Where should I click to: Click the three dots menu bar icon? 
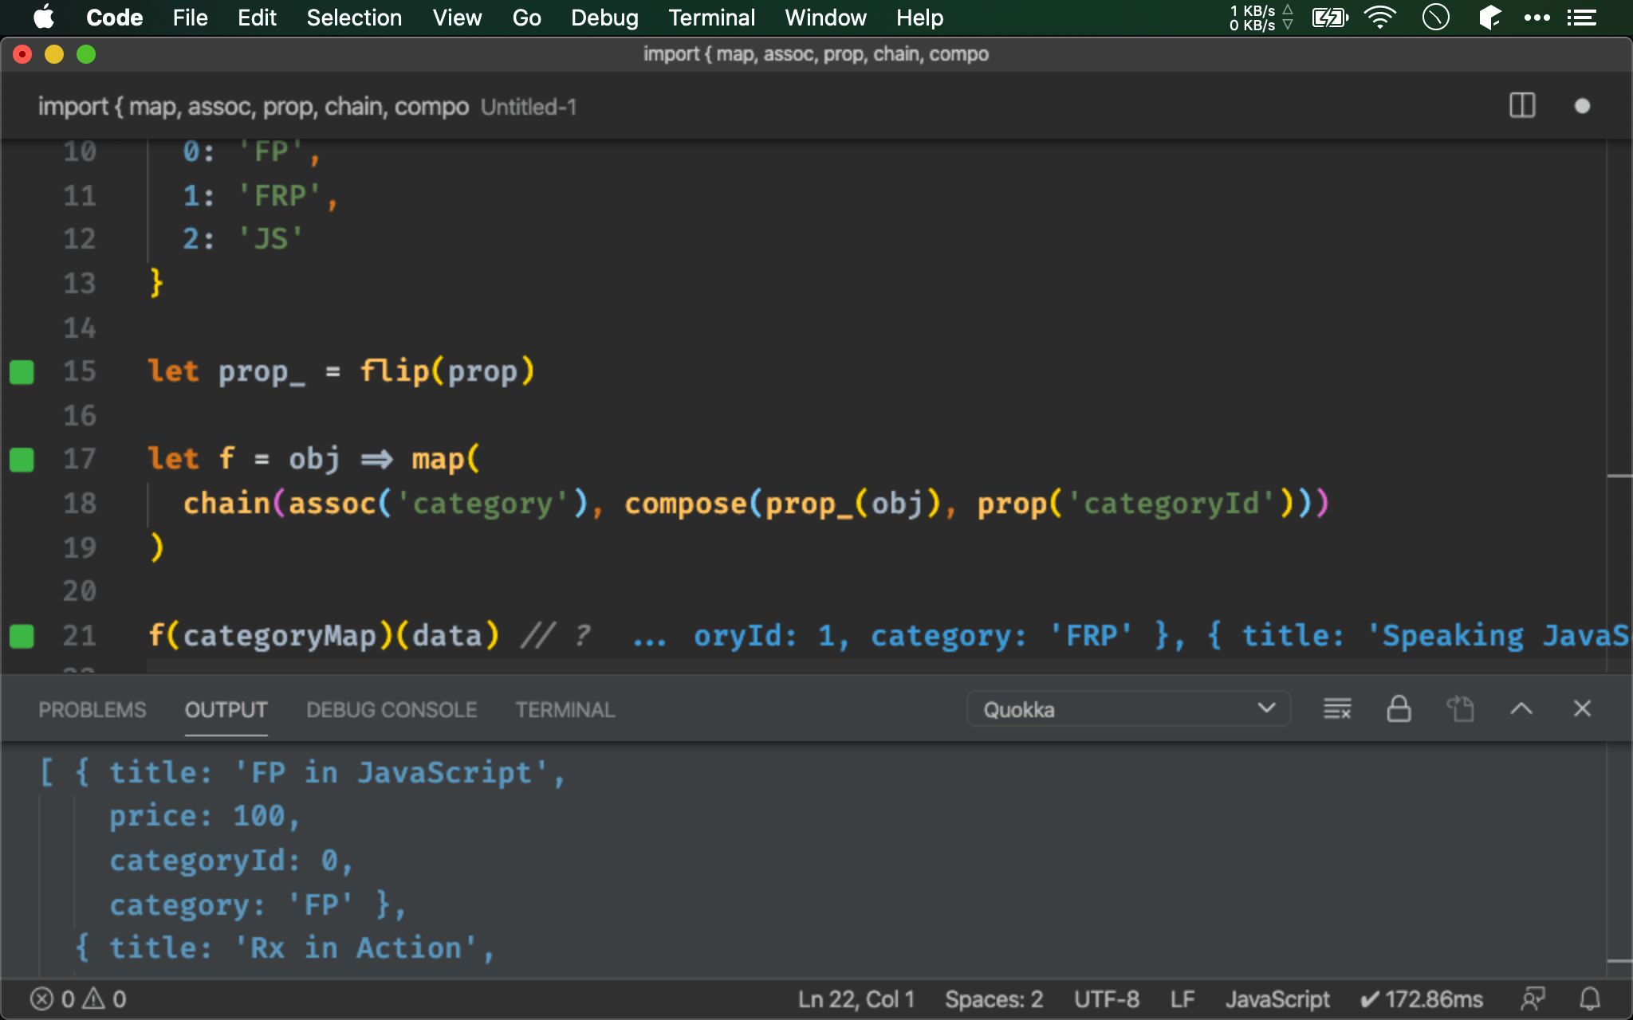click(1537, 18)
